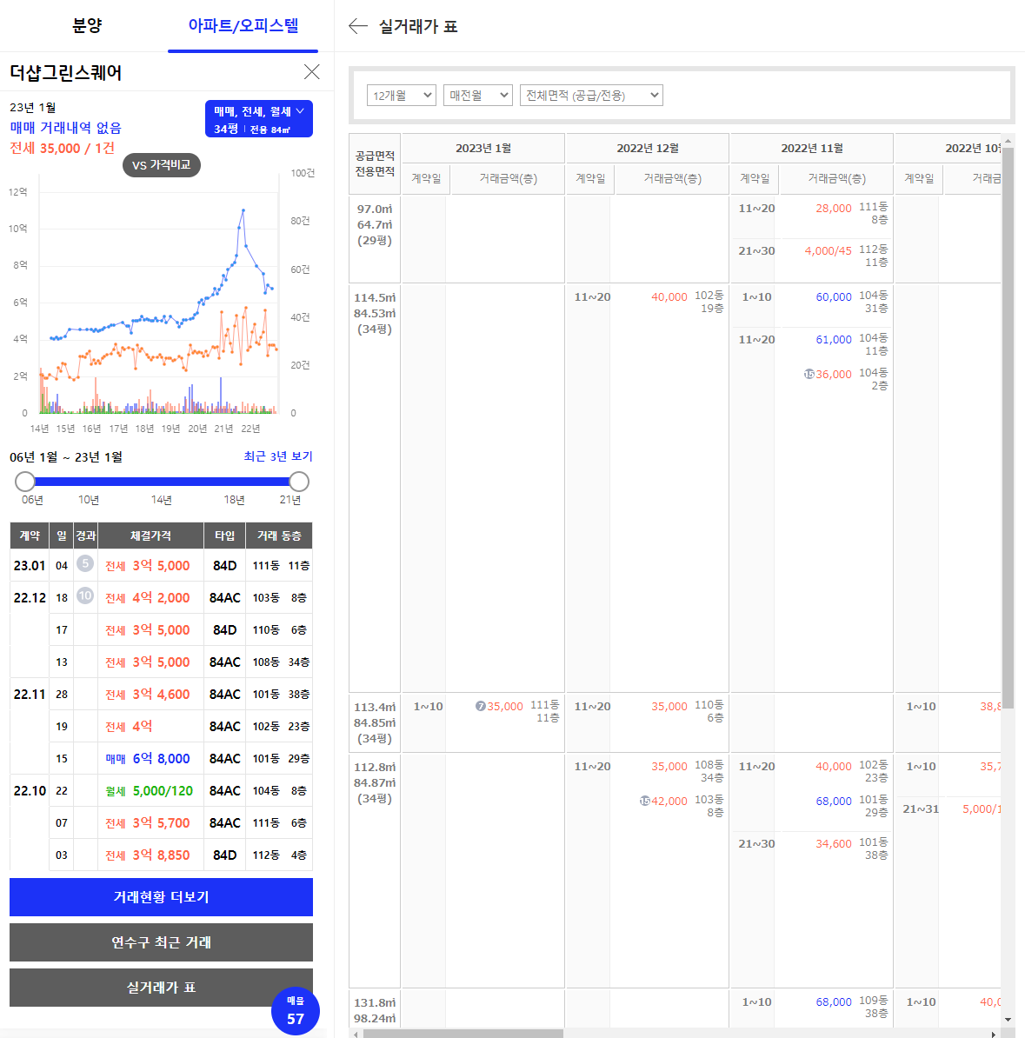Click the blue track of the year range slider

pyautogui.click(x=163, y=482)
